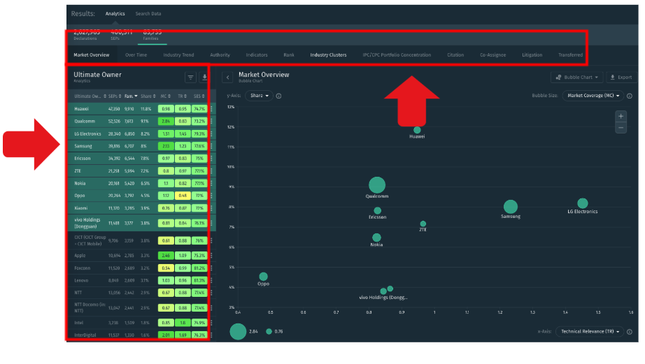Select the Families count tab
Image resolution: width=645 pixels, height=364 pixels.
coord(152,35)
